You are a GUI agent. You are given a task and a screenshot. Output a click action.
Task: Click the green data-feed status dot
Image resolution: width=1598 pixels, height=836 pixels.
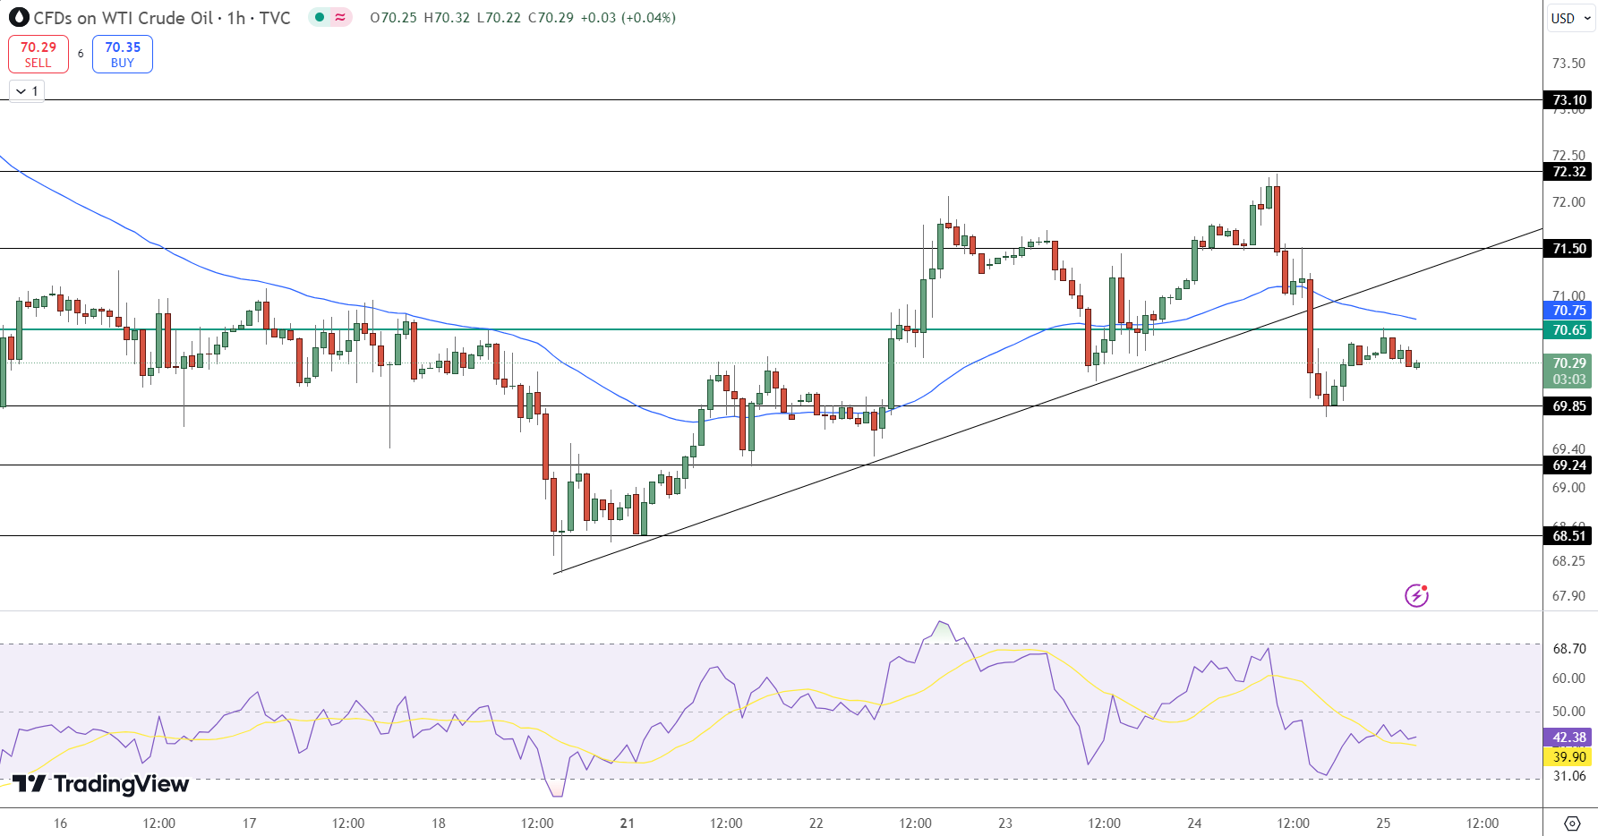pos(319,17)
